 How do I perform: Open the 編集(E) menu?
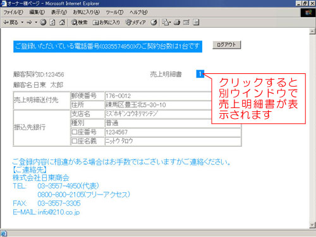37,12
